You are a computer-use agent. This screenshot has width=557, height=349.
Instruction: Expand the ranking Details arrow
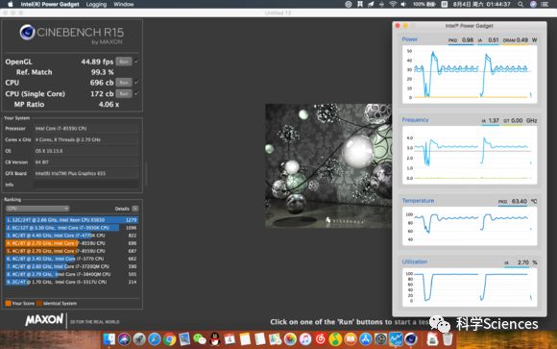tap(135, 209)
